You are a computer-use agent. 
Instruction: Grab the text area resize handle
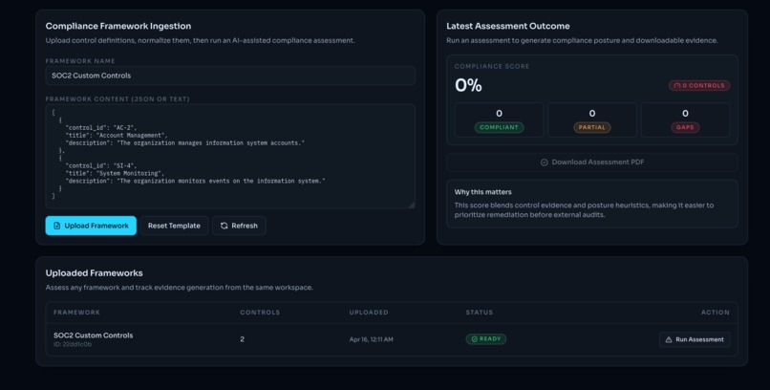tap(412, 205)
